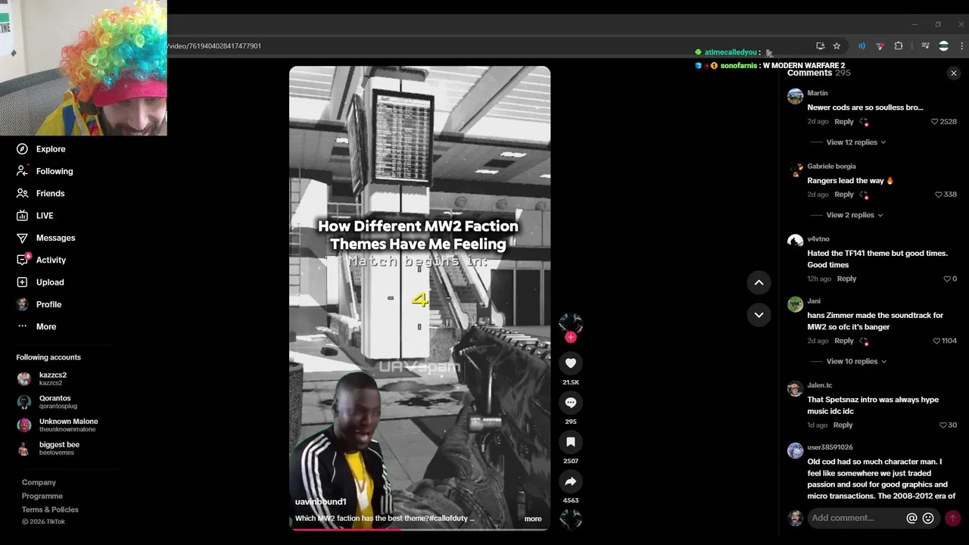Click the blue sound-wave extension icon

[862, 46]
